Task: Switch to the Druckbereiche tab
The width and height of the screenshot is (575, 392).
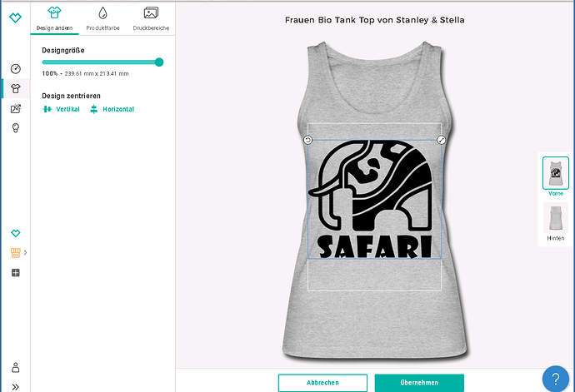Action: click(151, 18)
